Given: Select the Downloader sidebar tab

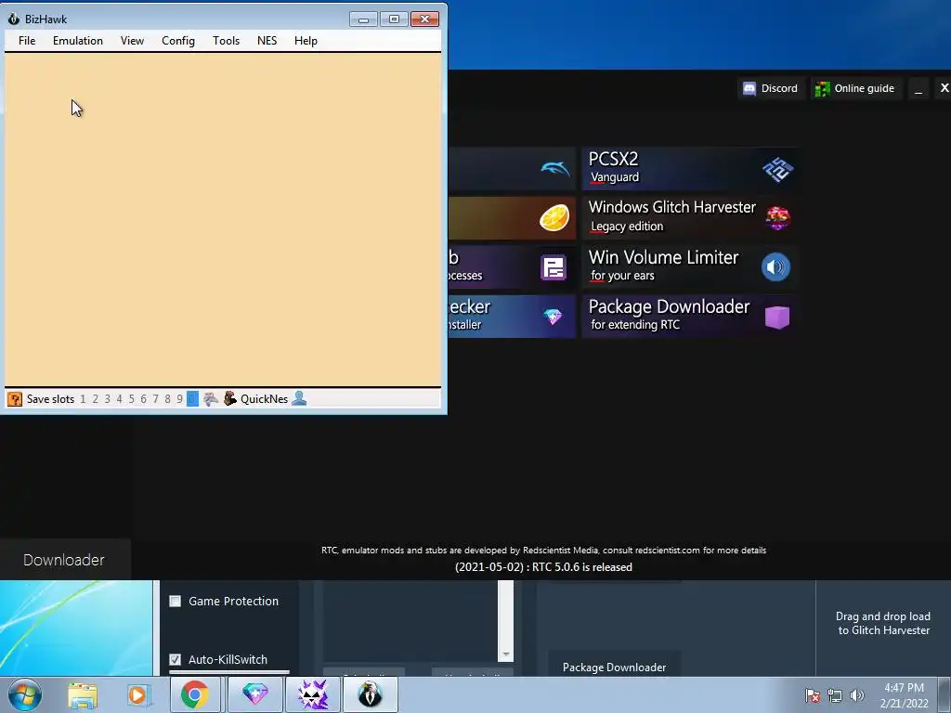Looking at the screenshot, I should (x=64, y=560).
